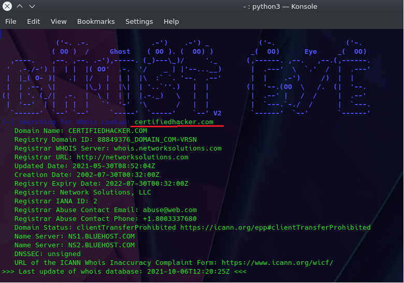The width and height of the screenshot is (404, 283).
Task: Click the Konsole window title text
Action: click(280, 6)
